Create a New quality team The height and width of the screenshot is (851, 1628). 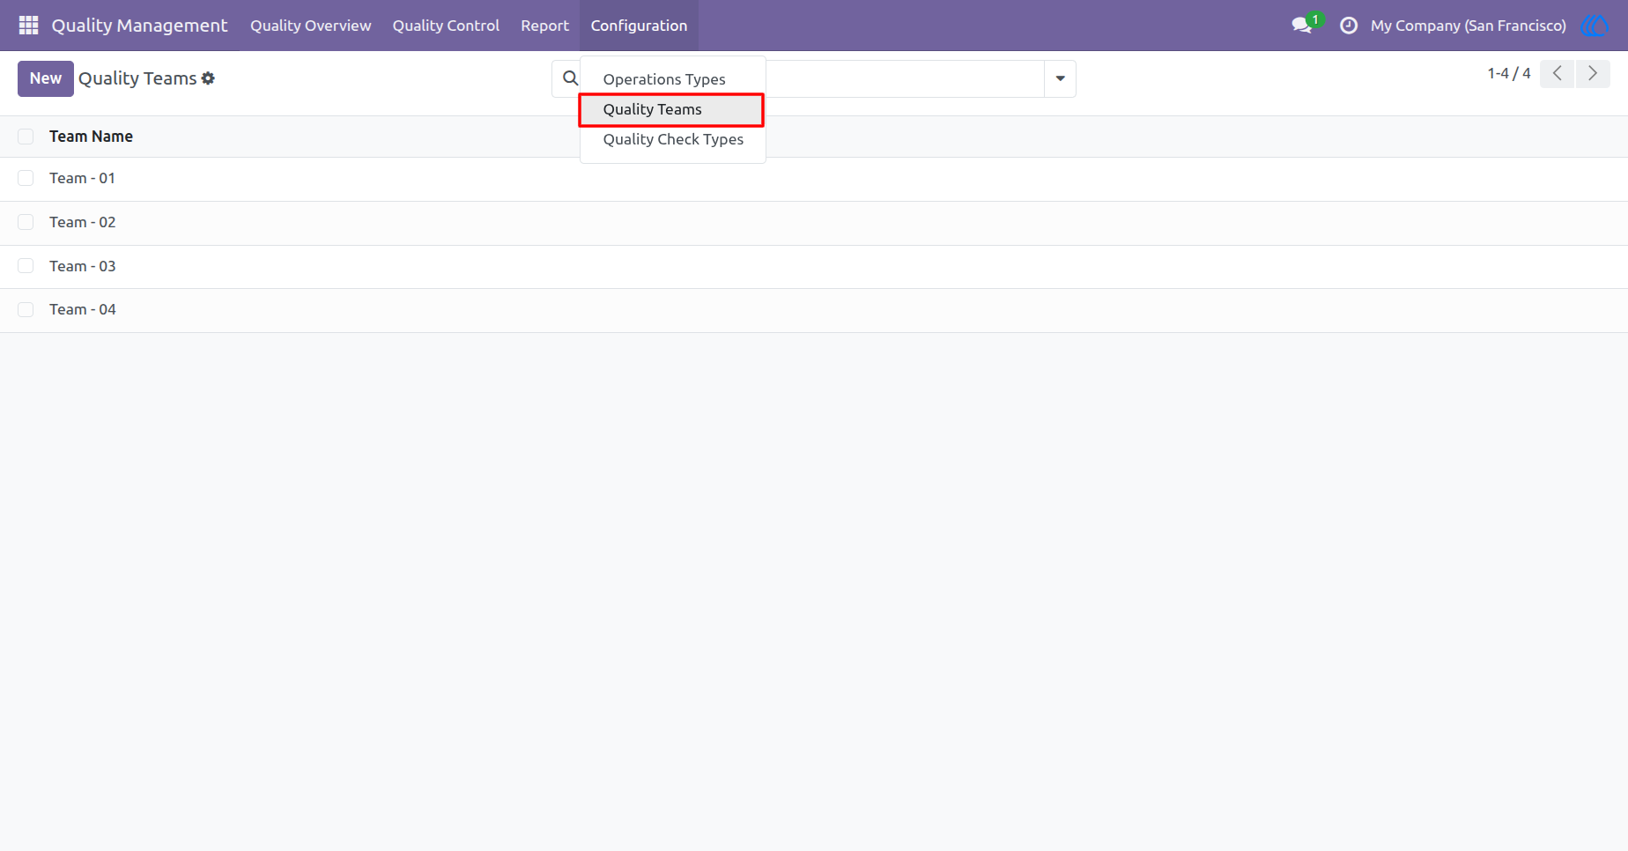[x=46, y=78]
